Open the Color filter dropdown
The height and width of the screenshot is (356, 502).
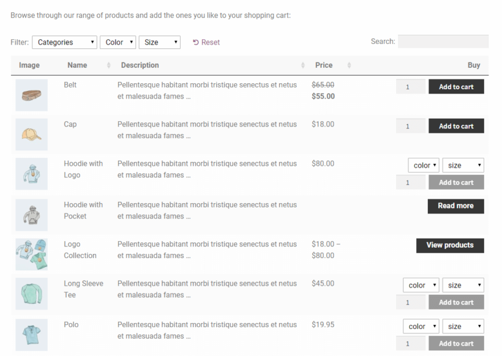point(118,42)
